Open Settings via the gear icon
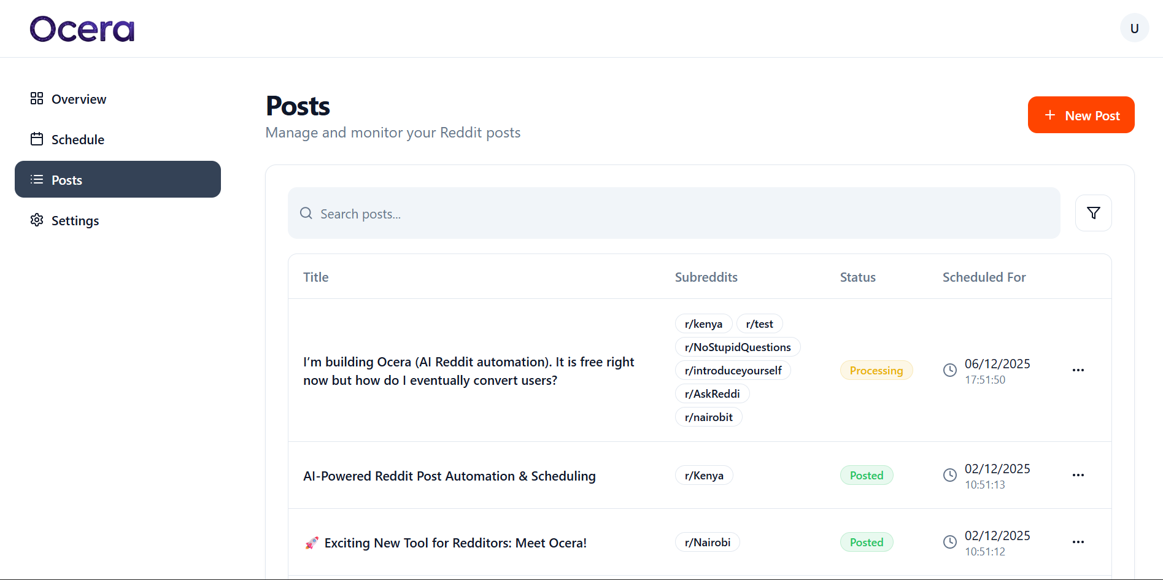 [37, 220]
